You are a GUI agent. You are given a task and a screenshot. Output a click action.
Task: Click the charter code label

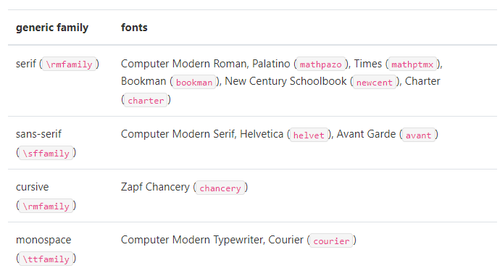pyautogui.click(x=146, y=100)
